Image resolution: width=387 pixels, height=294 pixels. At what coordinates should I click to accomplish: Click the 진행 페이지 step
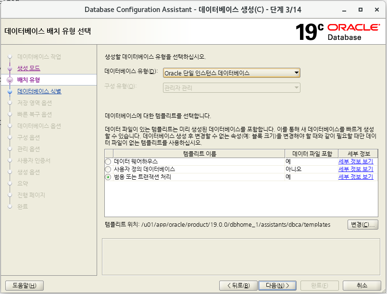tap(31, 195)
